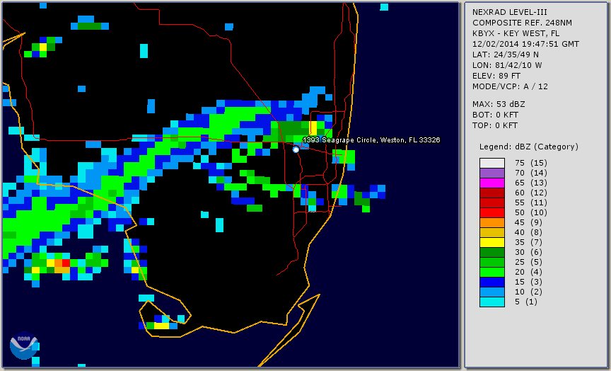Select the 50 dBZ bright red swatch
Viewport: 611px width, 371px height.
[x=492, y=212]
